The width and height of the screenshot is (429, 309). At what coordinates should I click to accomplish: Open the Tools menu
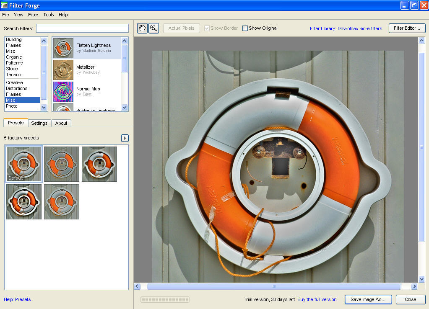tap(48, 15)
